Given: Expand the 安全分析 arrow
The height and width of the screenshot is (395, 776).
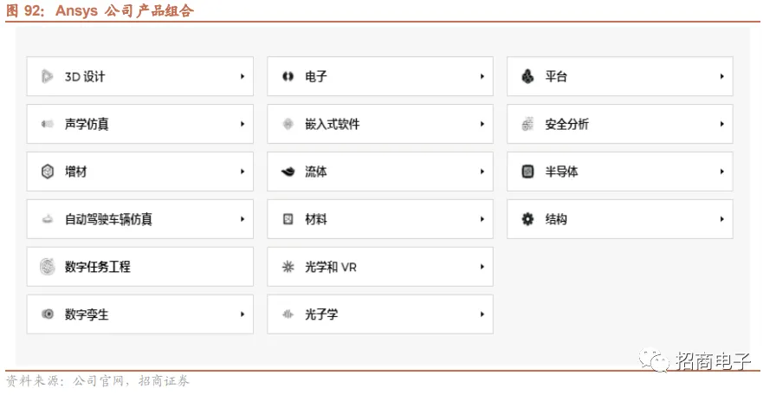Looking at the screenshot, I should pos(721,125).
